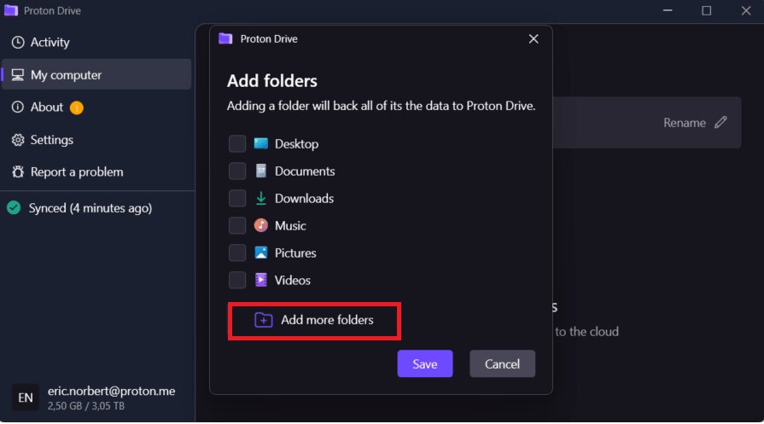The height and width of the screenshot is (424, 764).
Task: Click Add more folders
Action: pyautogui.click(x=314, y=320)
